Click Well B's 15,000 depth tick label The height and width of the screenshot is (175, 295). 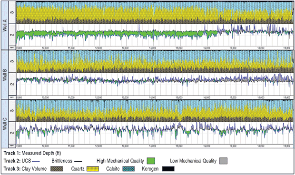tap(179, 97)
